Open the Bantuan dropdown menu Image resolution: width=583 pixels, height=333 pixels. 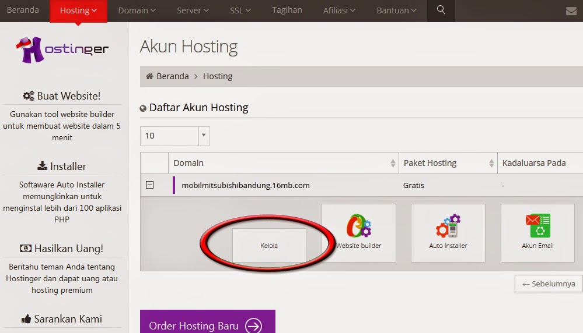coord(396,10)
